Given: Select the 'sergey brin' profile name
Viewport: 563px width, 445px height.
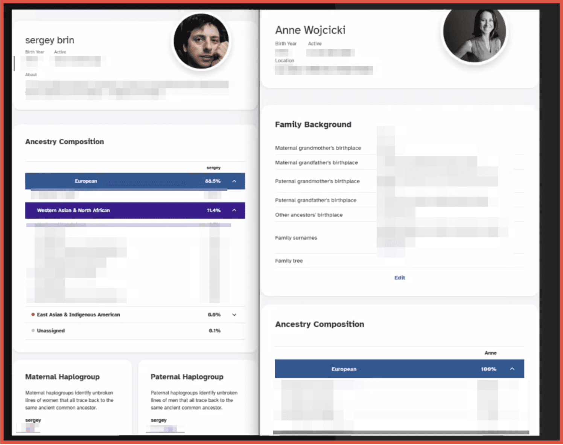Looking at the screenshot, I should pos(50,40).
